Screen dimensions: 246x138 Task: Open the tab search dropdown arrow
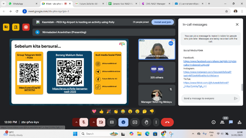click(3, 4)
